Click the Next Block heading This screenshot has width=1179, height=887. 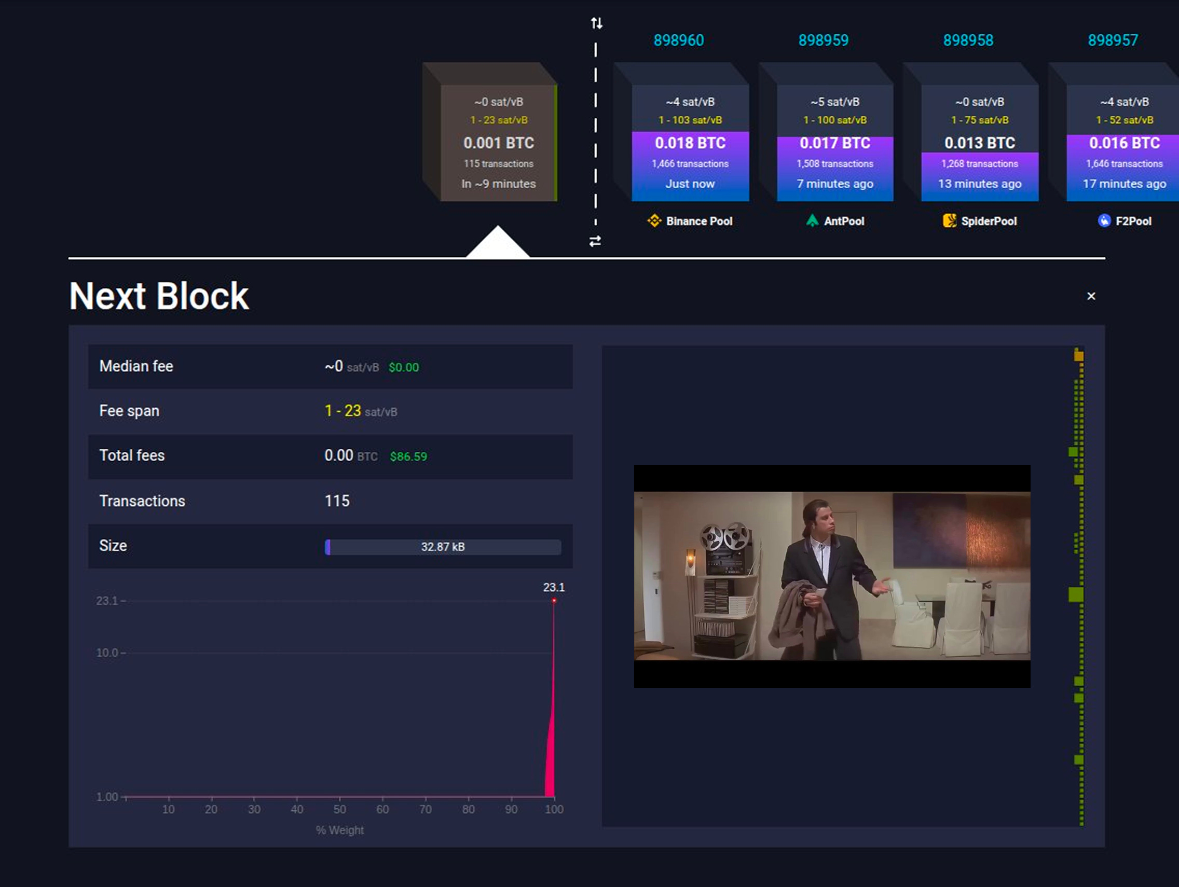point(159,296)
